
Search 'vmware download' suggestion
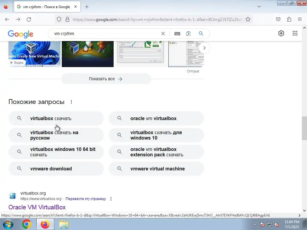click(56, 169)
